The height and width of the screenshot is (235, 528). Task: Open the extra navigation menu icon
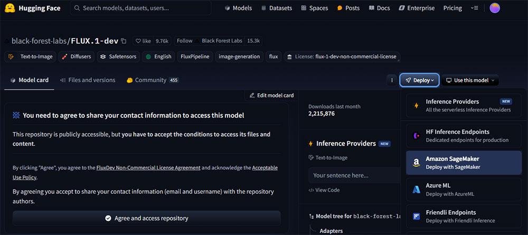pos(475,8)
